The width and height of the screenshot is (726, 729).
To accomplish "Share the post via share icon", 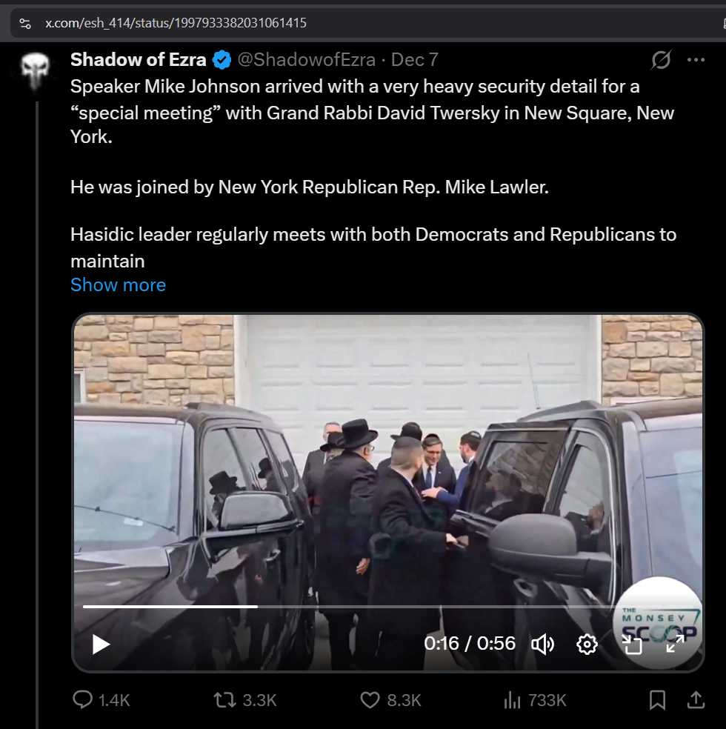I will pos(696,699).
